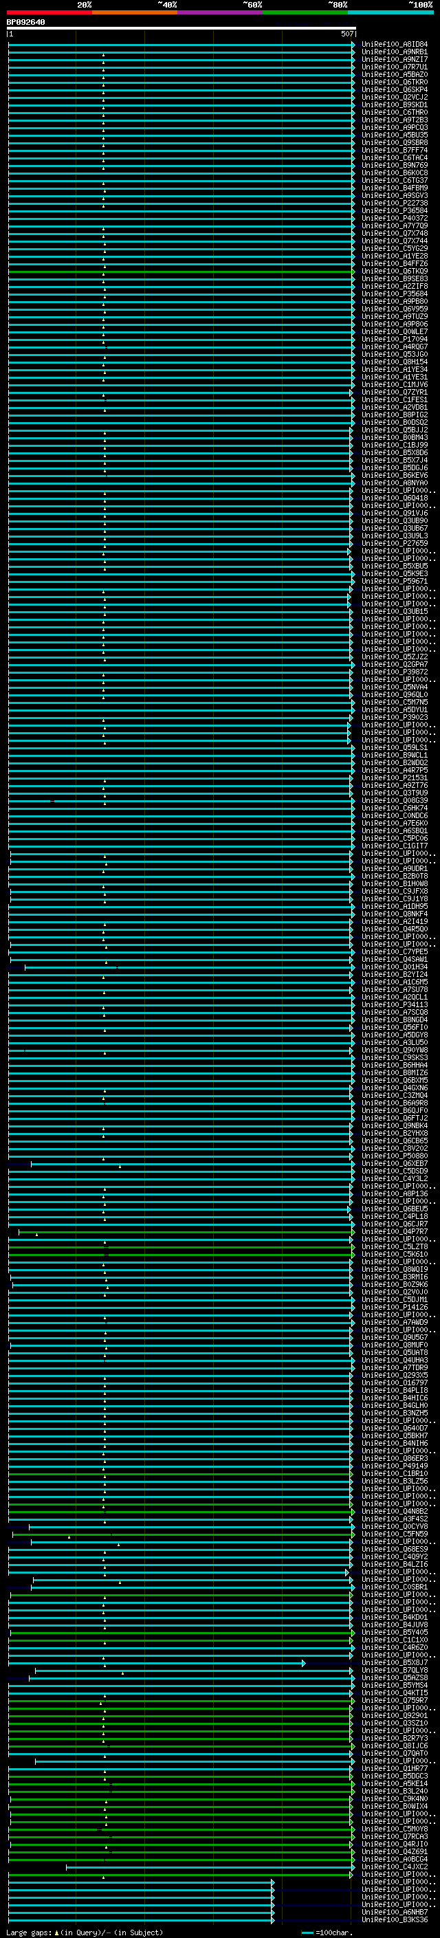
Task: Click label UniRef100_Q01H34
Action: pyautogui.click(x=395, y=967)
